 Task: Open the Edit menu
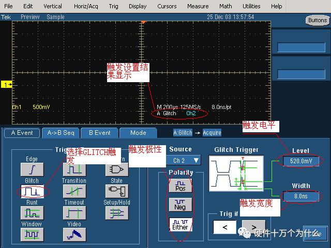[28, 6]
